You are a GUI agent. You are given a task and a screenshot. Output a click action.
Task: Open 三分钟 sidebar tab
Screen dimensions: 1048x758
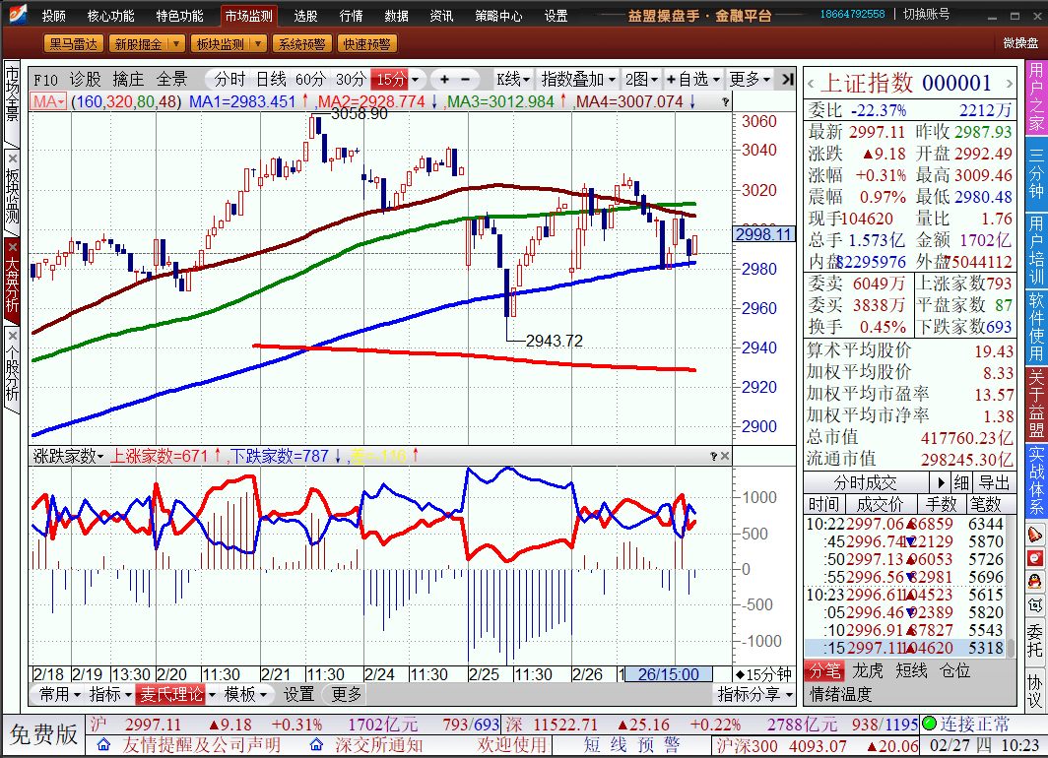1036,173
